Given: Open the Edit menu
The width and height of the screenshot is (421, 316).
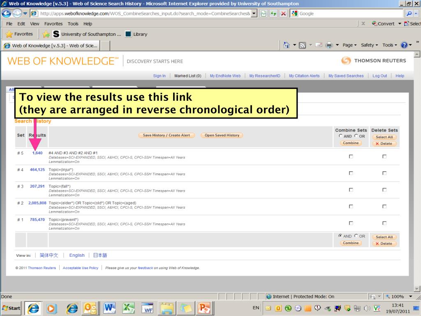Looking at the screenshot, I should tap(21, 23).
